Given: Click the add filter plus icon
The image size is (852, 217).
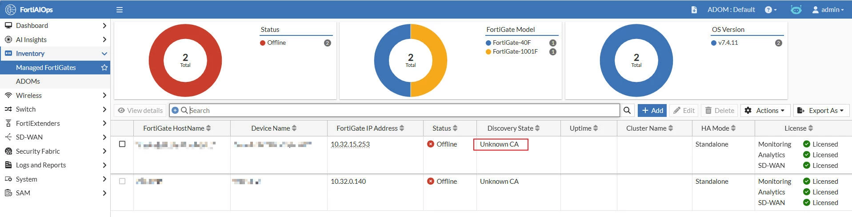Looking at the screenshot, I should coord(175,110).
